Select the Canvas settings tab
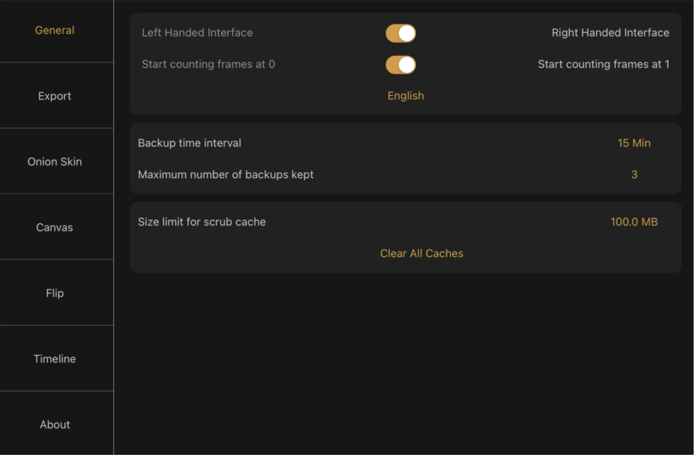The image size is (694, 455). 55,227
